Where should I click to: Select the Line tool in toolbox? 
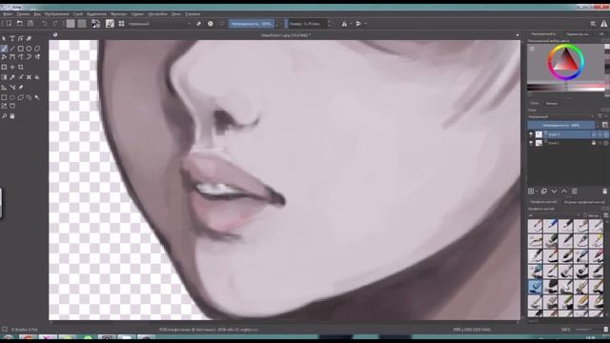[x=12, y=49]
